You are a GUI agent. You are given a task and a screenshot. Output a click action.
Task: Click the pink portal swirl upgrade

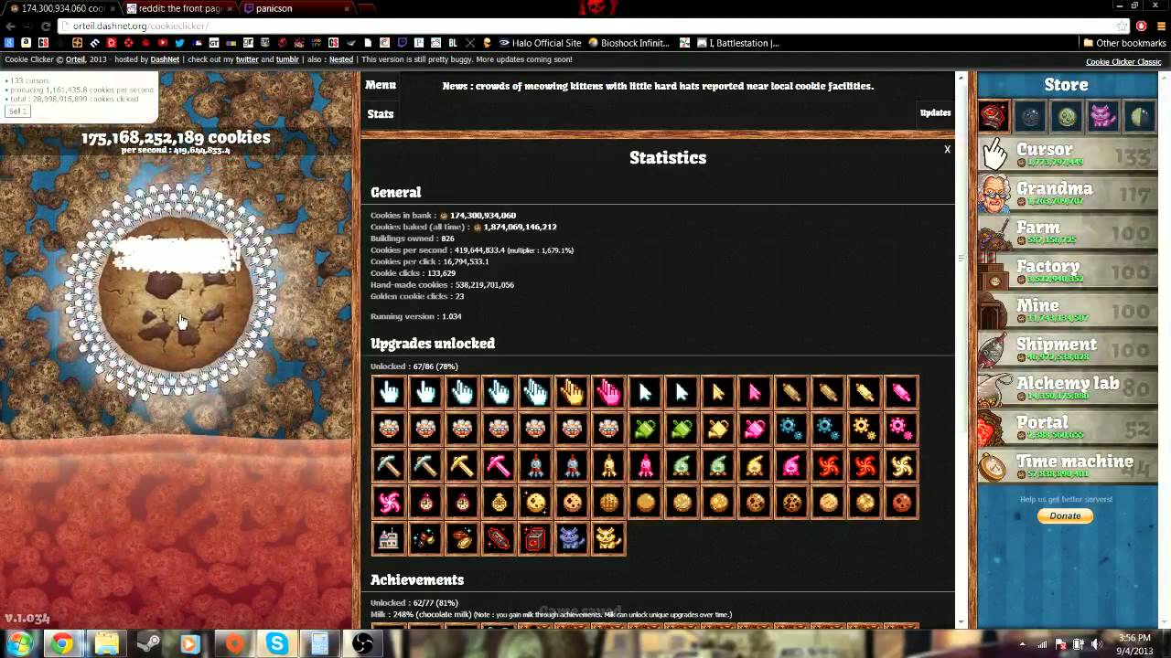(x=389, y=503)
